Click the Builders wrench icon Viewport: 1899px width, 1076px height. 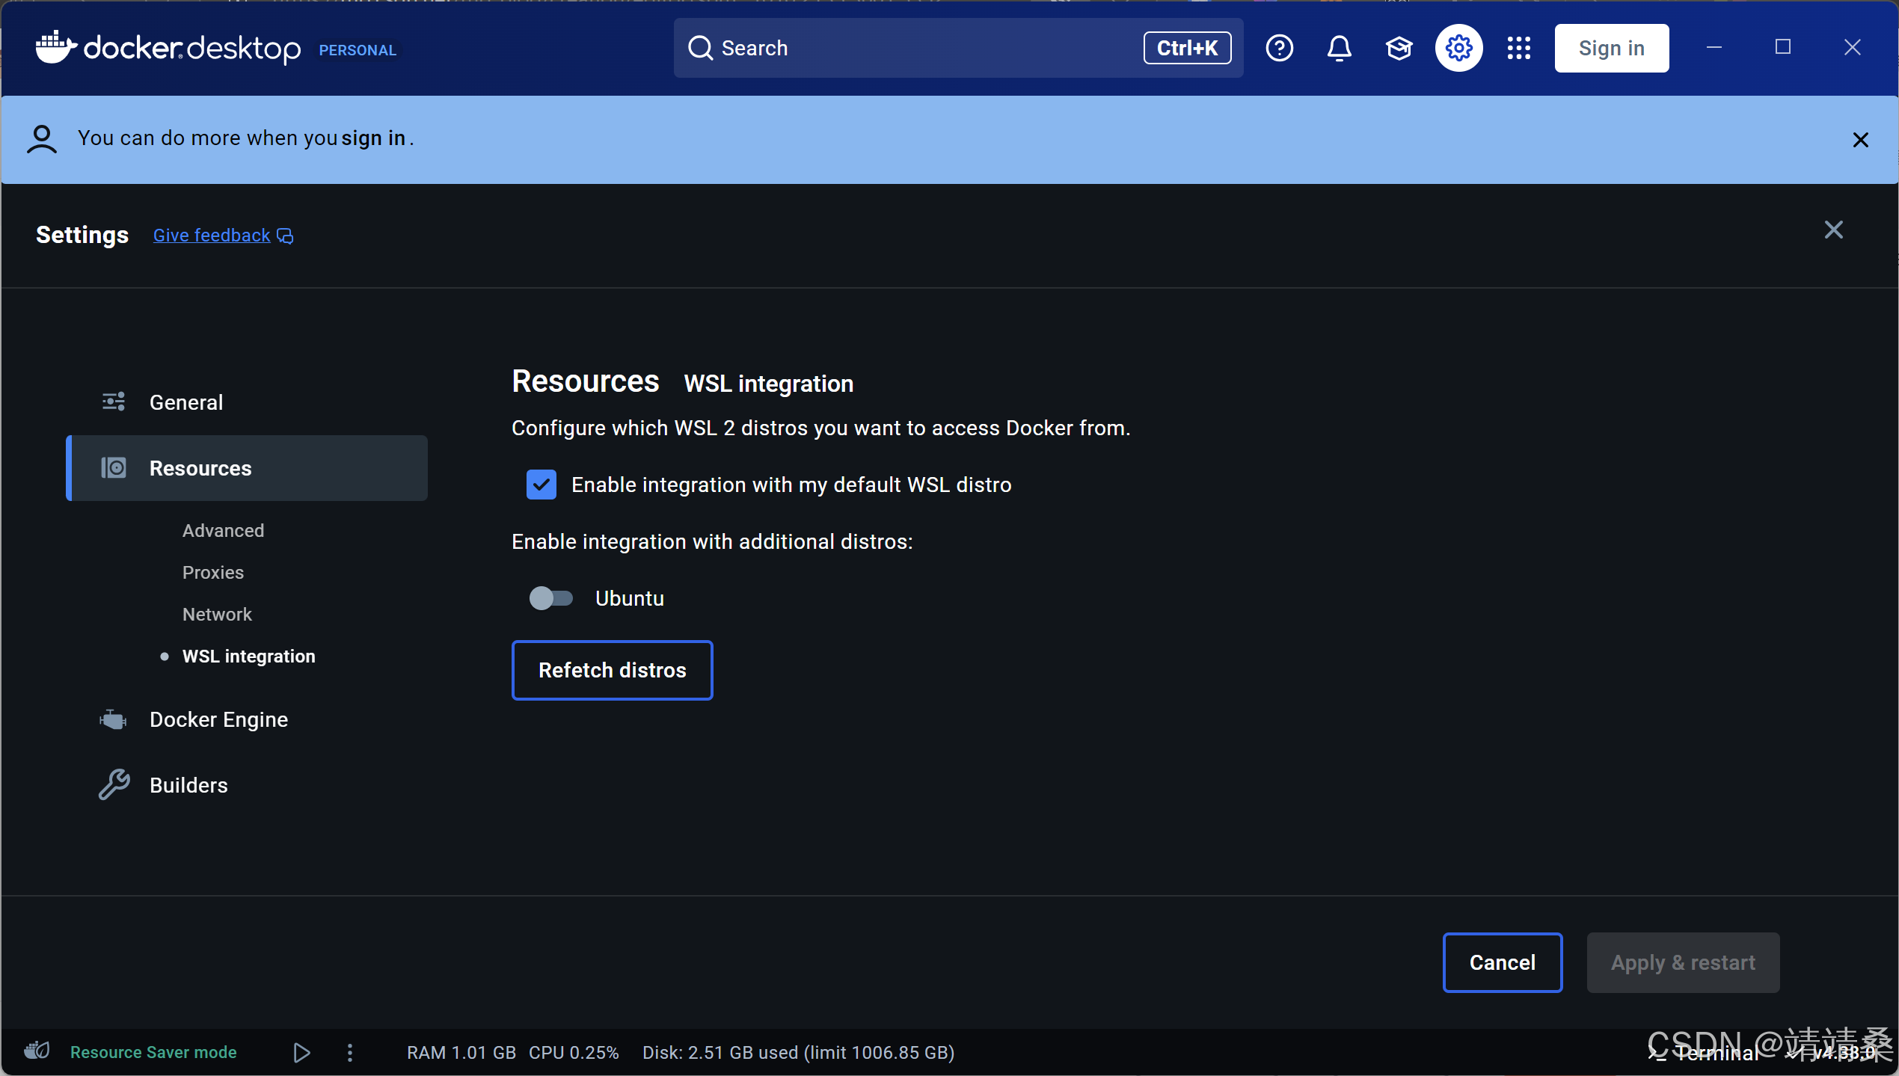click(114, 785)
